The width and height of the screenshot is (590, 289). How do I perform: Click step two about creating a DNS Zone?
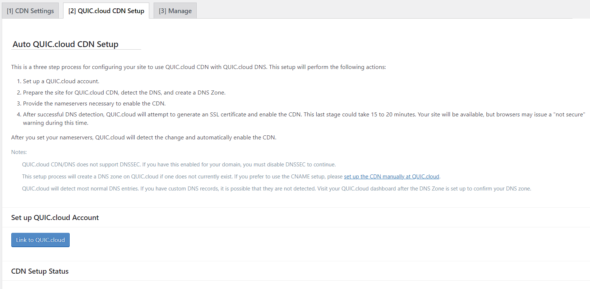coord(124,93)
